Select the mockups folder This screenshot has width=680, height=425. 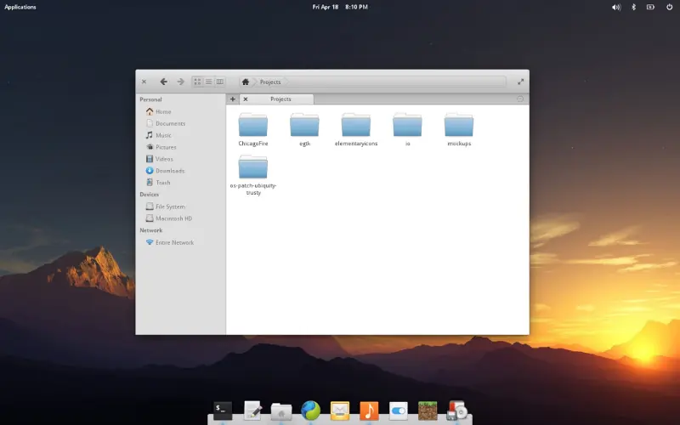pos(459,129)
